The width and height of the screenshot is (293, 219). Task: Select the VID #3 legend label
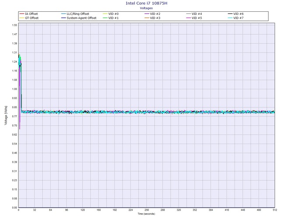155,18
